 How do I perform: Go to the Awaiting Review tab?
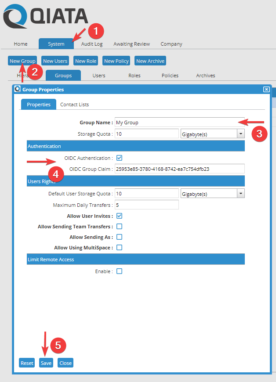(131, 44)
